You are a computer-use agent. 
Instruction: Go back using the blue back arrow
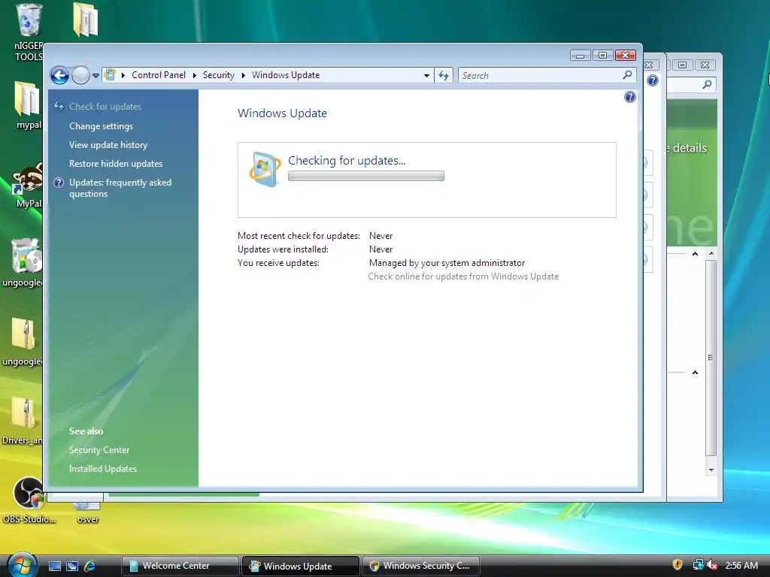(x=60, y=76)
